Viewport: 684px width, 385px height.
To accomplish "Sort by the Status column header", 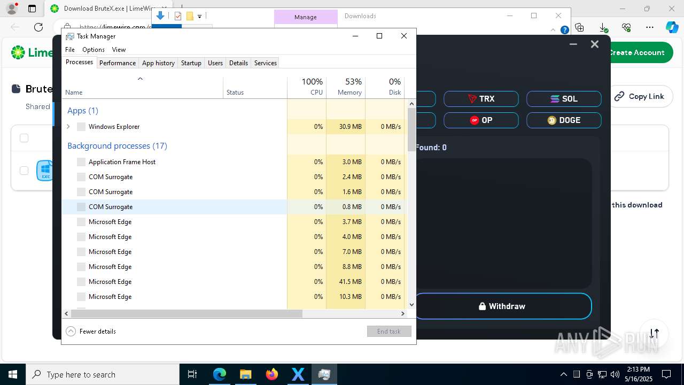I will [x=255, y=87].
